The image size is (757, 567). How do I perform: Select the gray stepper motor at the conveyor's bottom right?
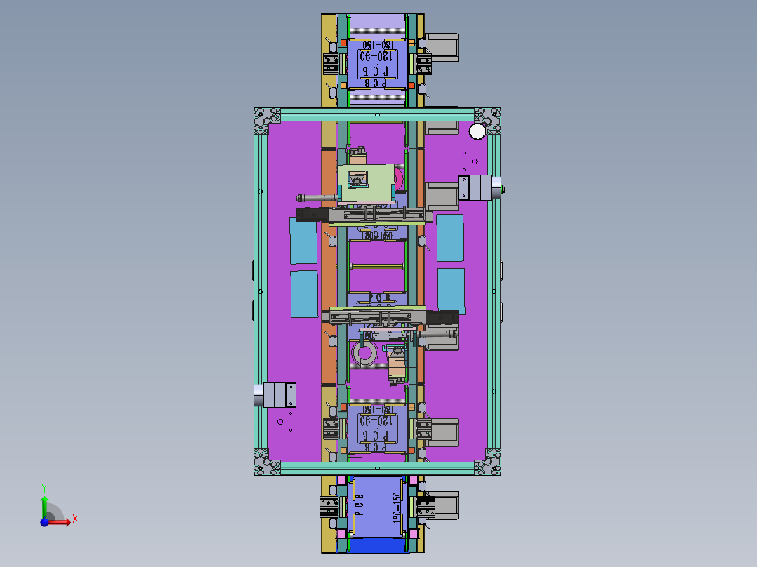442,505
